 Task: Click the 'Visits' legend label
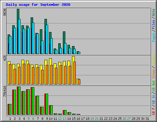tap(154, 60)
